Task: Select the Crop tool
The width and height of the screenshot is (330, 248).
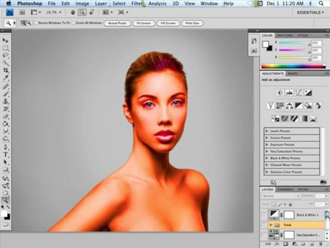Action: point(5,70)
